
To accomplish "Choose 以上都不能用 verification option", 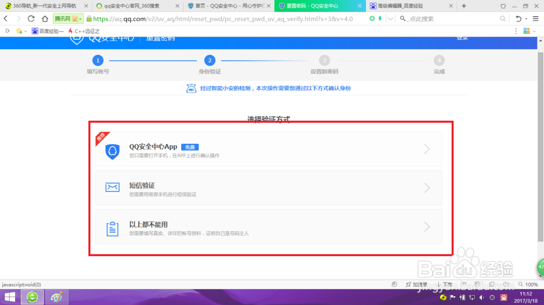I will (269, 227).
